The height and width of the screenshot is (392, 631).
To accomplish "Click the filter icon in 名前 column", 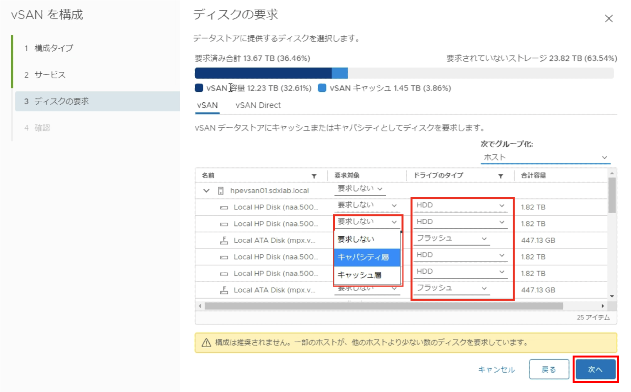I will pos(314,176).
